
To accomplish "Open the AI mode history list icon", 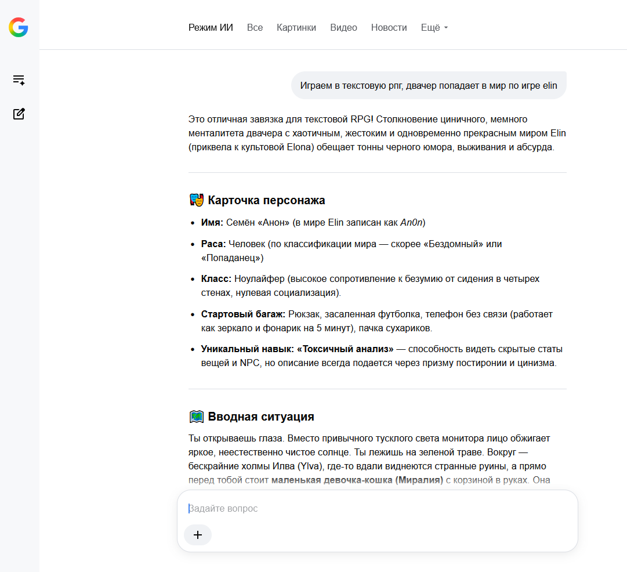I will pos(19,80).
